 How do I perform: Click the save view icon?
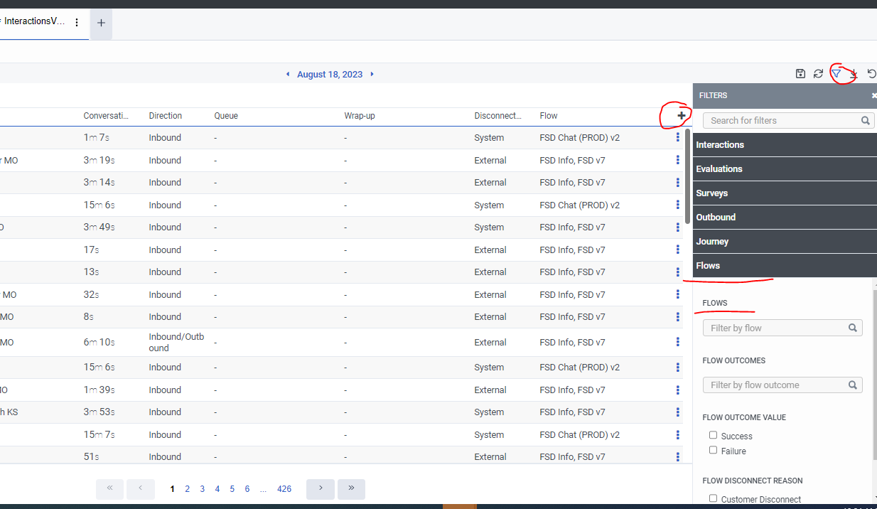point(800,74)
